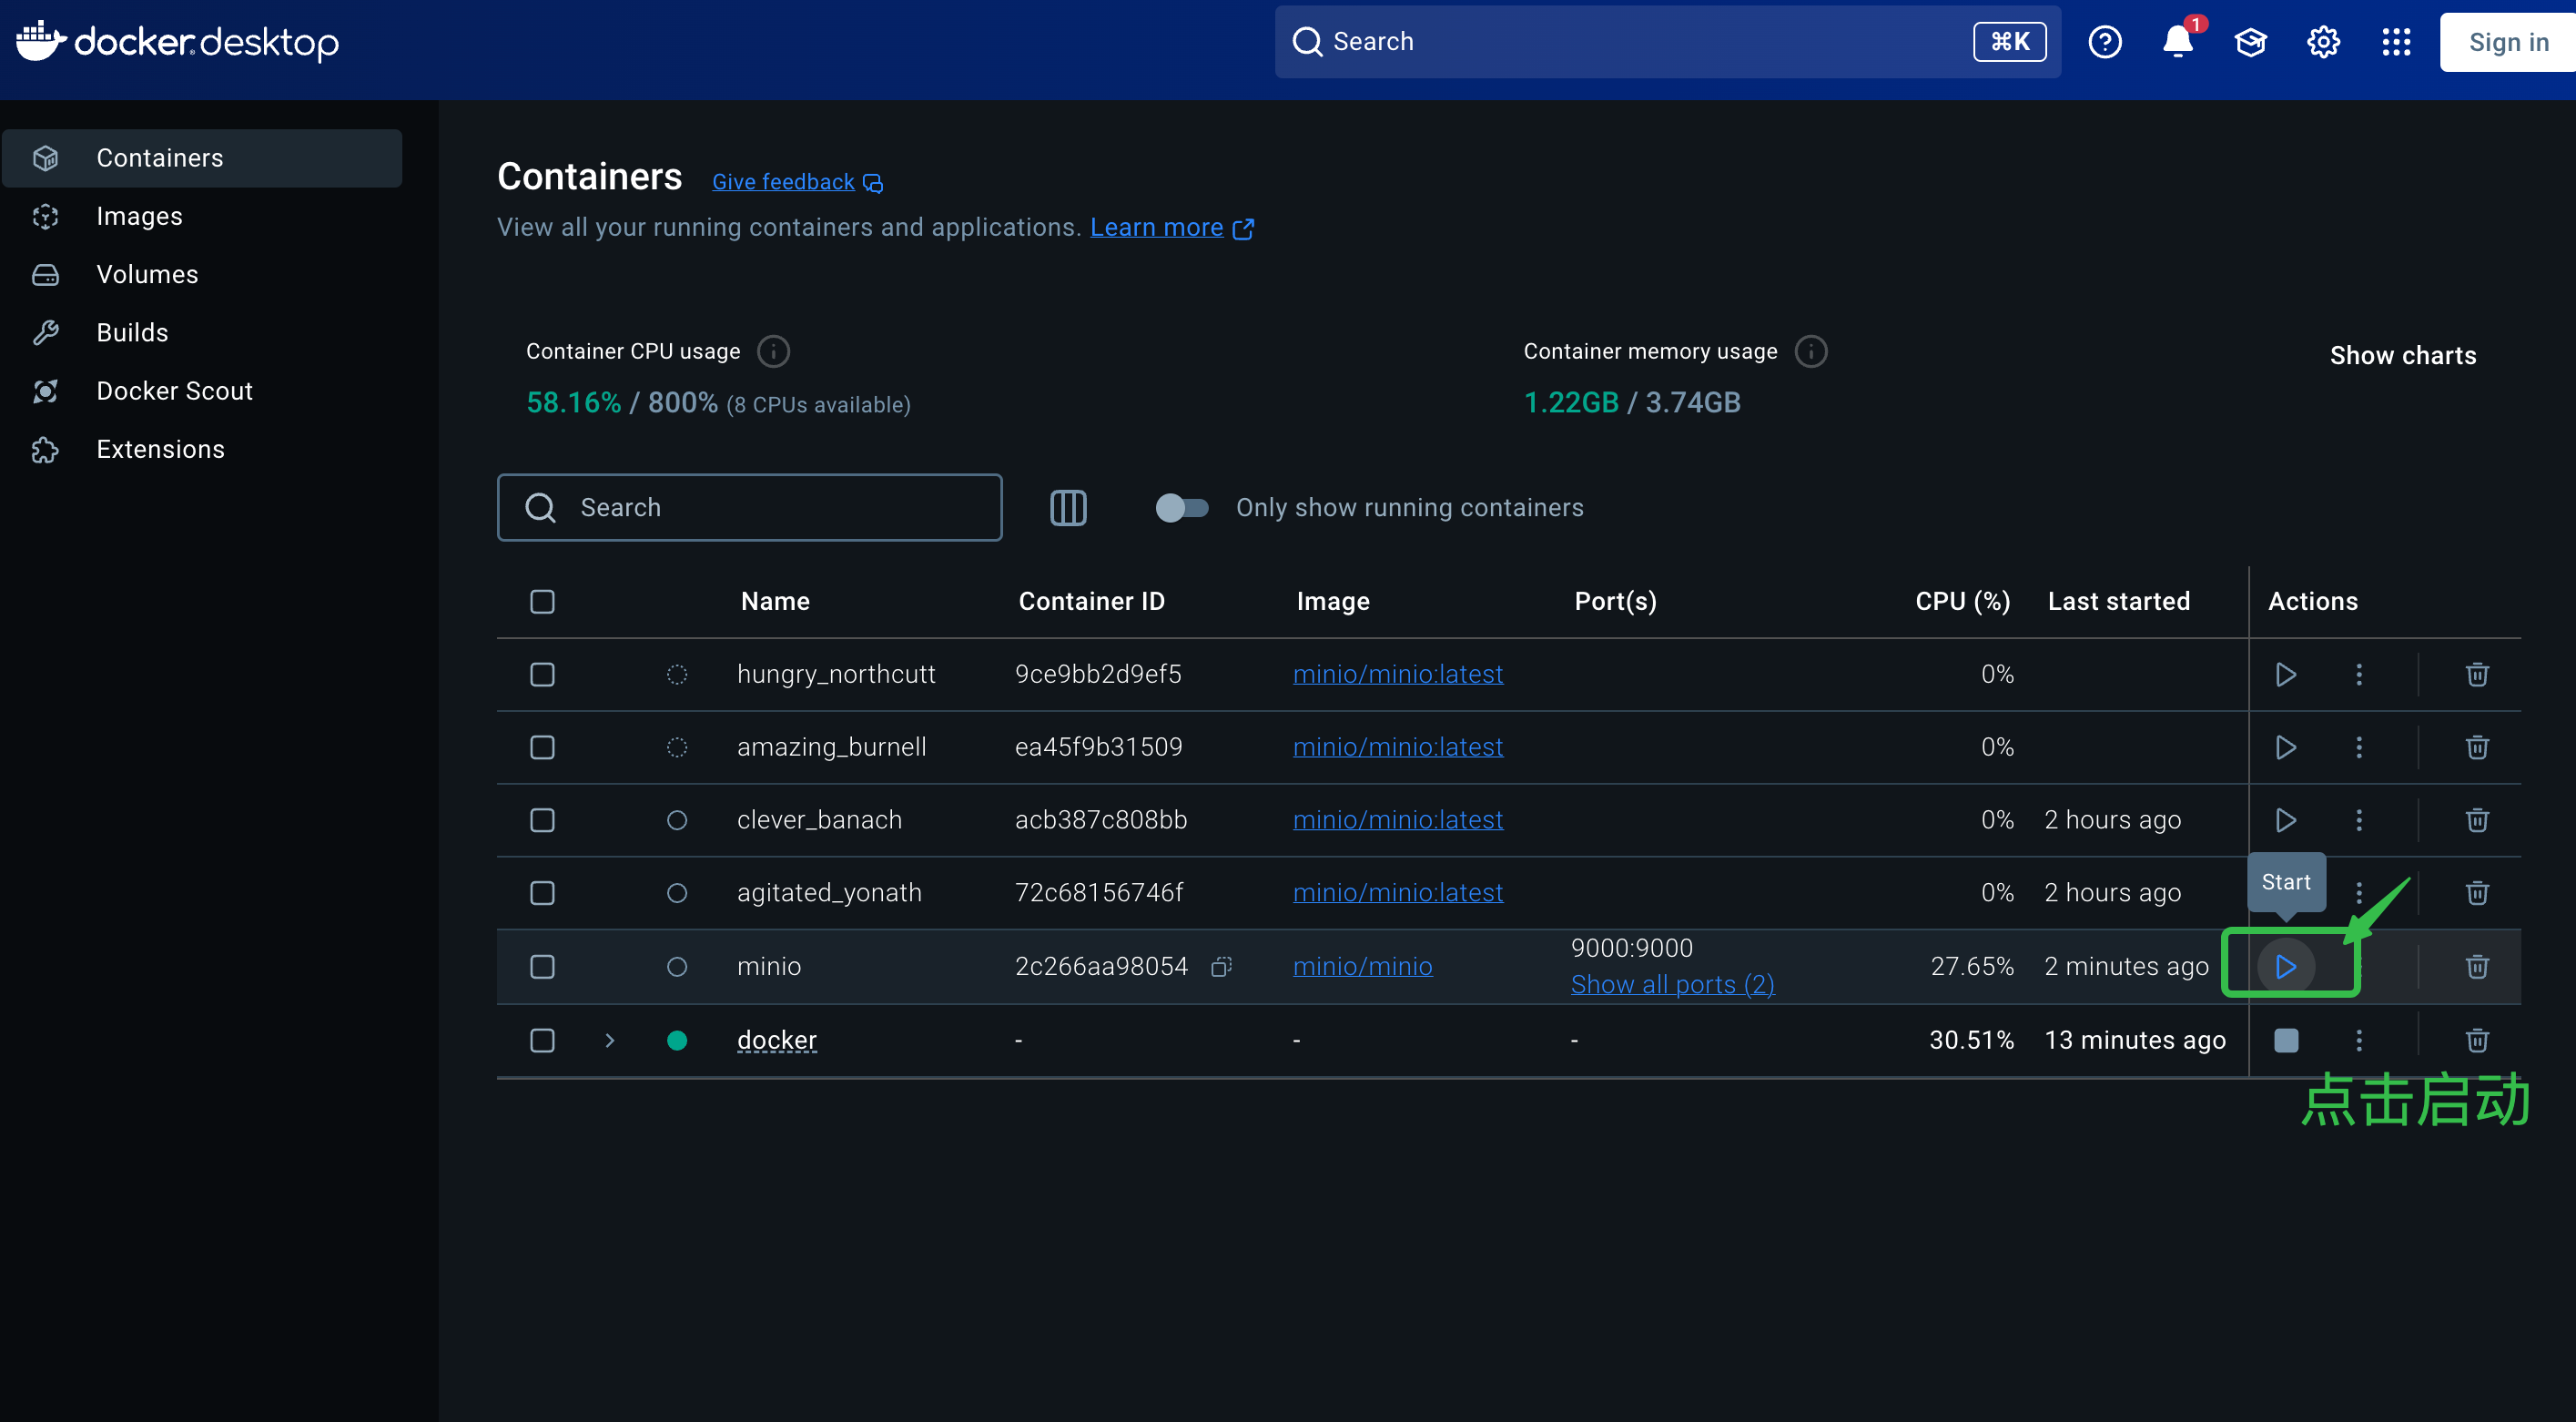Open CPU usage info tooltip icon
The width and height of the screenshot is (2576, 1422).
773,351
